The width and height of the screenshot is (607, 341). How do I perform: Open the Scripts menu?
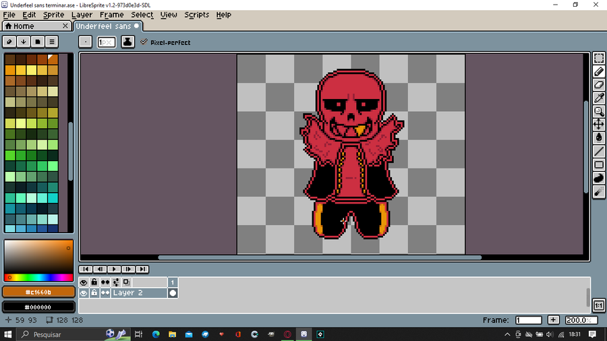click(x=197, y=15)
